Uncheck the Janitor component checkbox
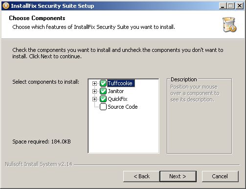Image resolution: width=246 pixels, height=189 pixels. (x=103, y=91)
